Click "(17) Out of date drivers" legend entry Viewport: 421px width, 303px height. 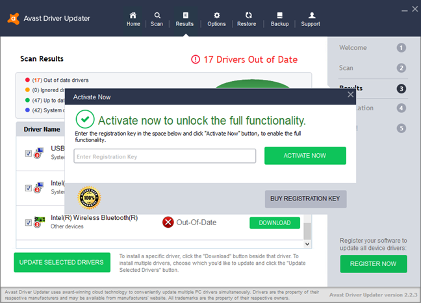pos(60,80)
